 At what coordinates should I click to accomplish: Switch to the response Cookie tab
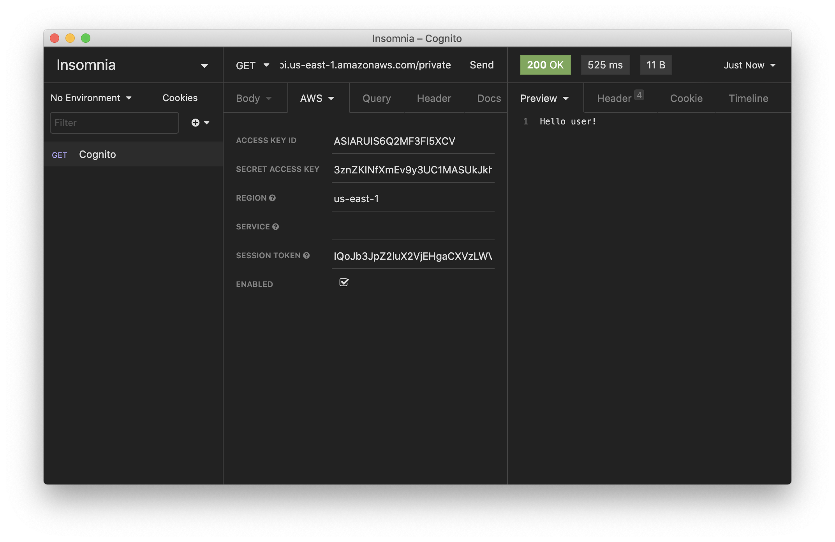(x=686, y=98)
